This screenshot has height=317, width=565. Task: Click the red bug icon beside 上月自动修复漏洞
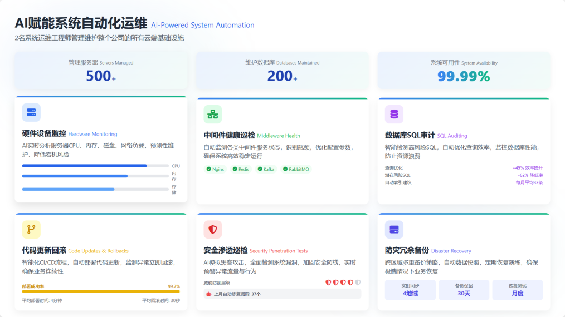pos(209,294)
